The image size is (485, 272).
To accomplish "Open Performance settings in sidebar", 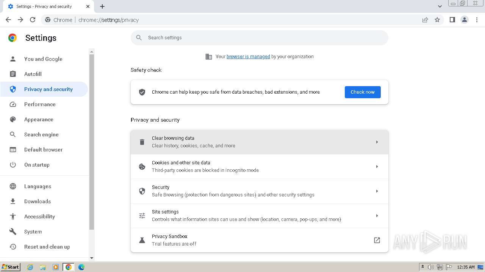I will click(x=44, y=104).
